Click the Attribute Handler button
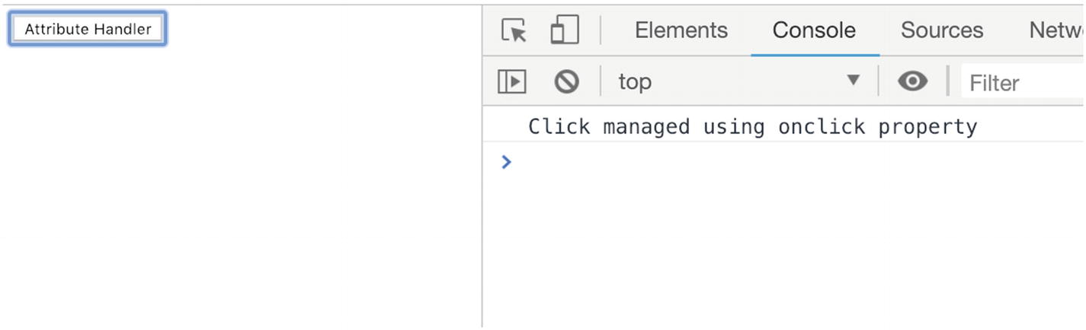This screenshot has height=330, width=1086. tap(88, 29)
